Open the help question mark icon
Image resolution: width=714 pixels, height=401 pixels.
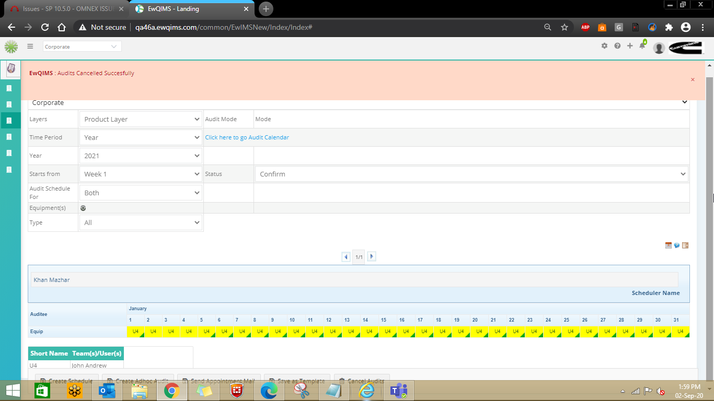click(617, 46)
